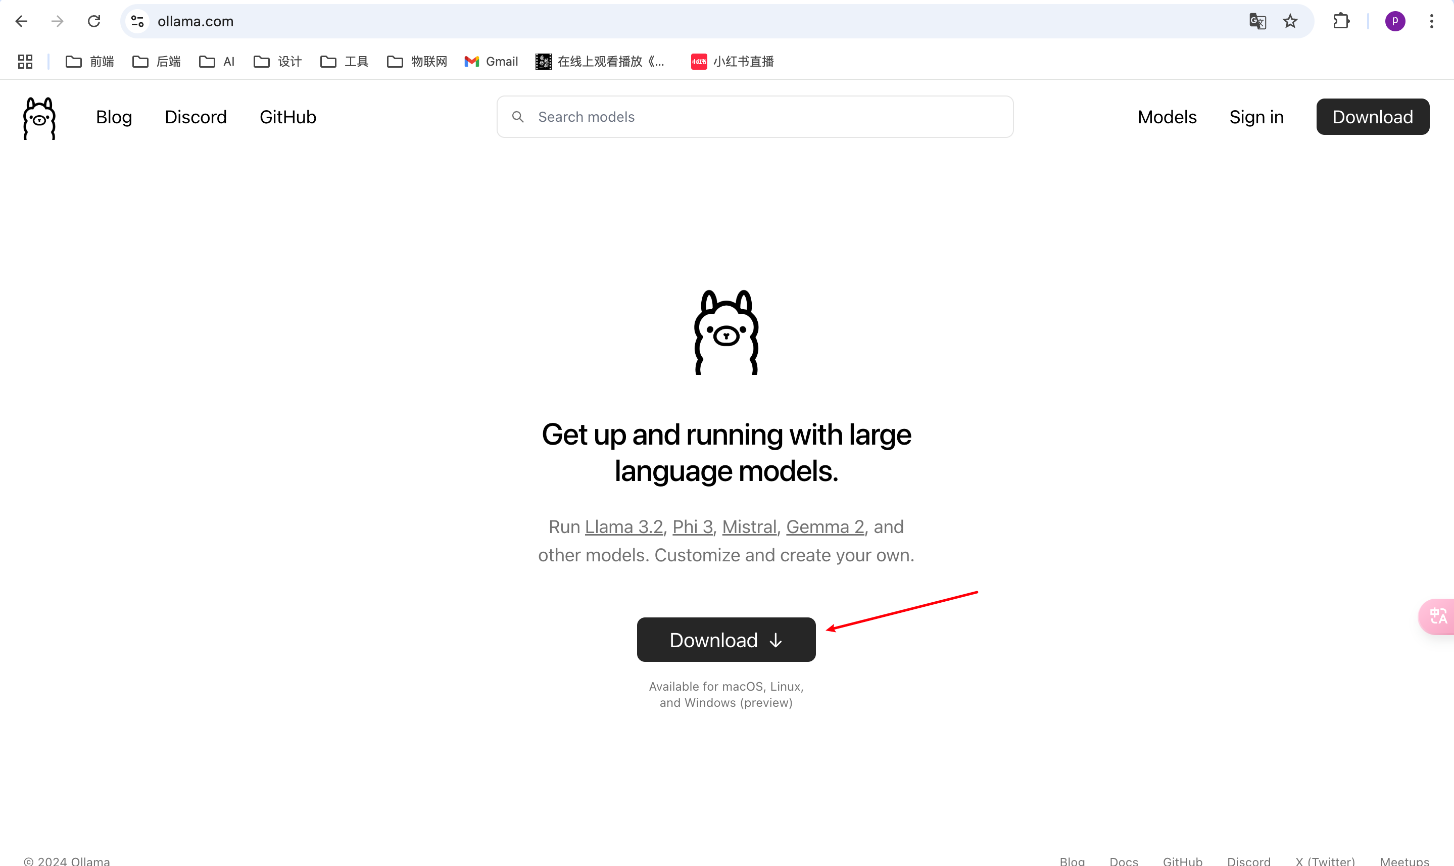Expand the 前端 bookmark folder
The width and height of the screenshot is (1454, 866).
pos(90,61)
